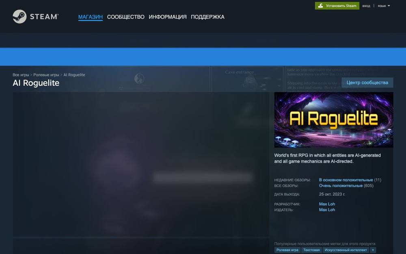Go to Ролевые игры breadcrumb
406x254 pixels.
46,75
